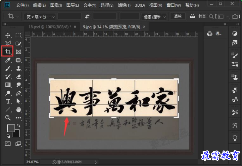
Task: Open the 文字(Y) menu
Action: (x=90, y=5)
